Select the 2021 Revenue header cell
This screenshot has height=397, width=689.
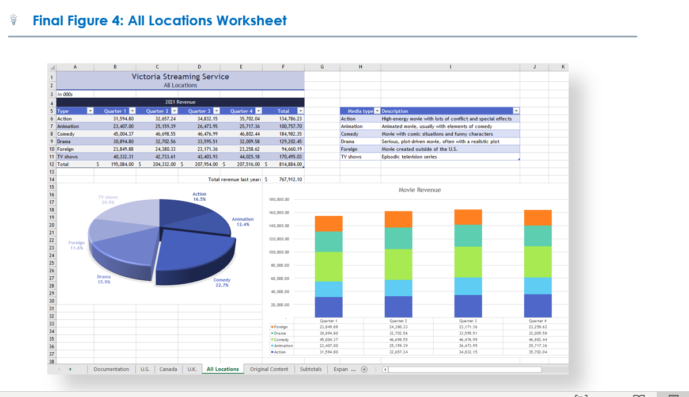point(180,102)
